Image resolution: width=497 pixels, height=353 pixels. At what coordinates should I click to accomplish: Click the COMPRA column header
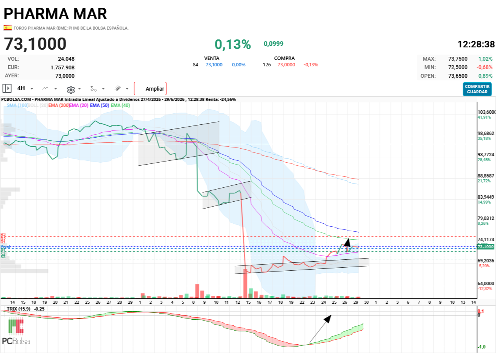tap(284, 58)
